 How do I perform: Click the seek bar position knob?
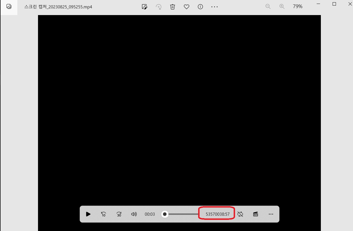click(165, 214)
